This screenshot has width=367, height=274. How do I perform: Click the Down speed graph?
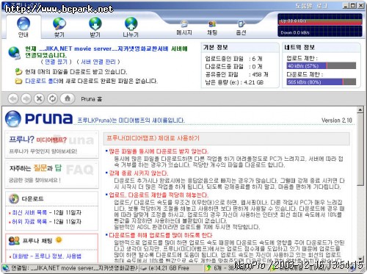(x=320, y=32)
